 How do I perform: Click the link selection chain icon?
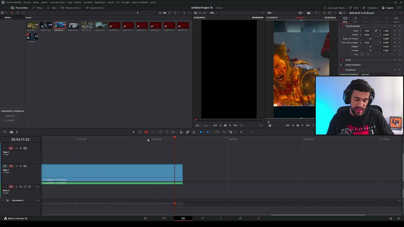(x=187, y=132)
